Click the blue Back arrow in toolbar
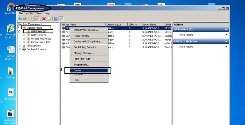This screenshot has height=125, width=245. point(20,19)
